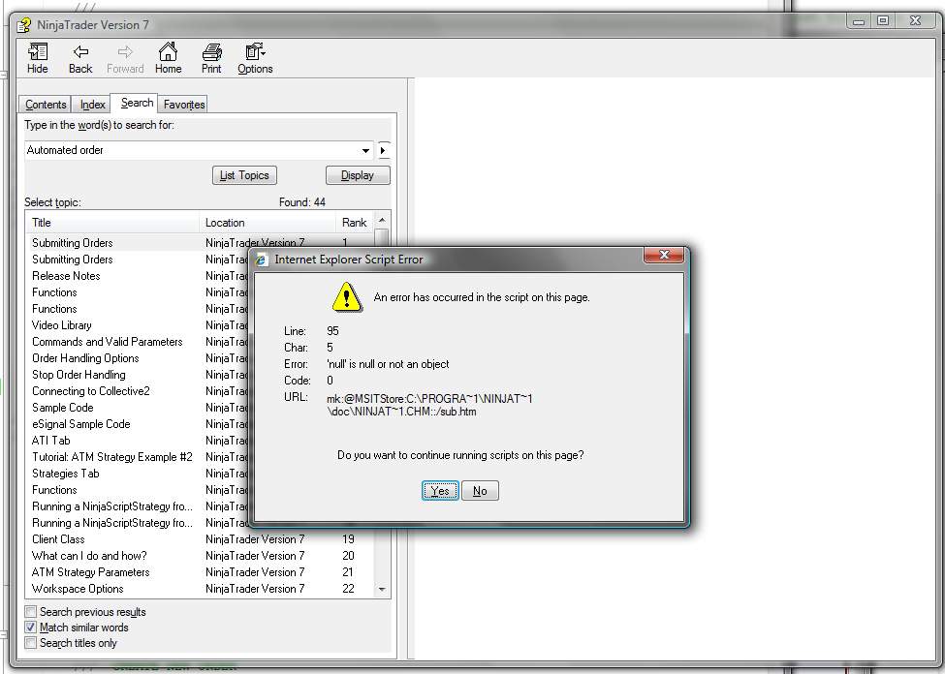The height and width of the screenshot is (674, 945).
Task: Select the Search tab
Action: 137,103
